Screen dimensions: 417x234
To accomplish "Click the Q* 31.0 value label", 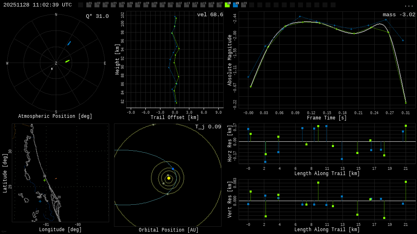I will [97, 16].
